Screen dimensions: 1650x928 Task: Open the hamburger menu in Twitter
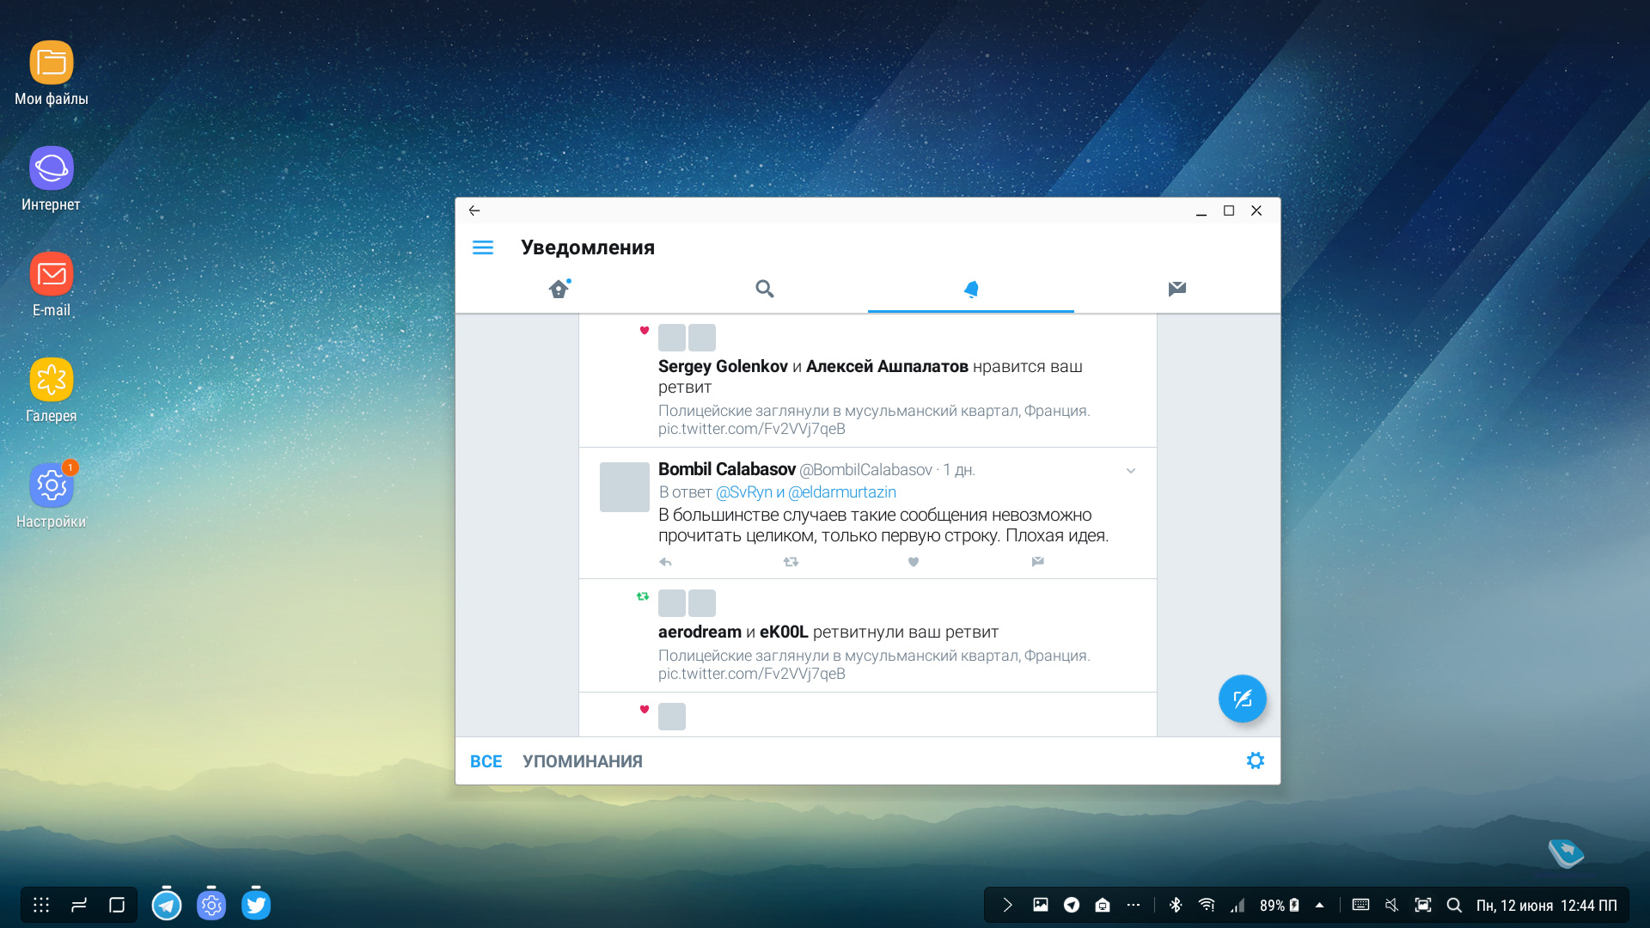pos(483,247)
